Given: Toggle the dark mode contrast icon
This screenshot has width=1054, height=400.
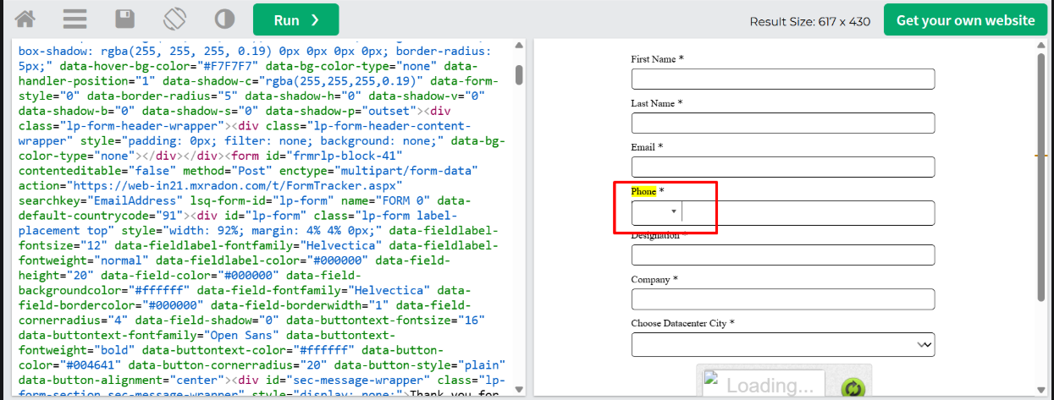Looking at the screenshot, I should [x=224, y=19].
